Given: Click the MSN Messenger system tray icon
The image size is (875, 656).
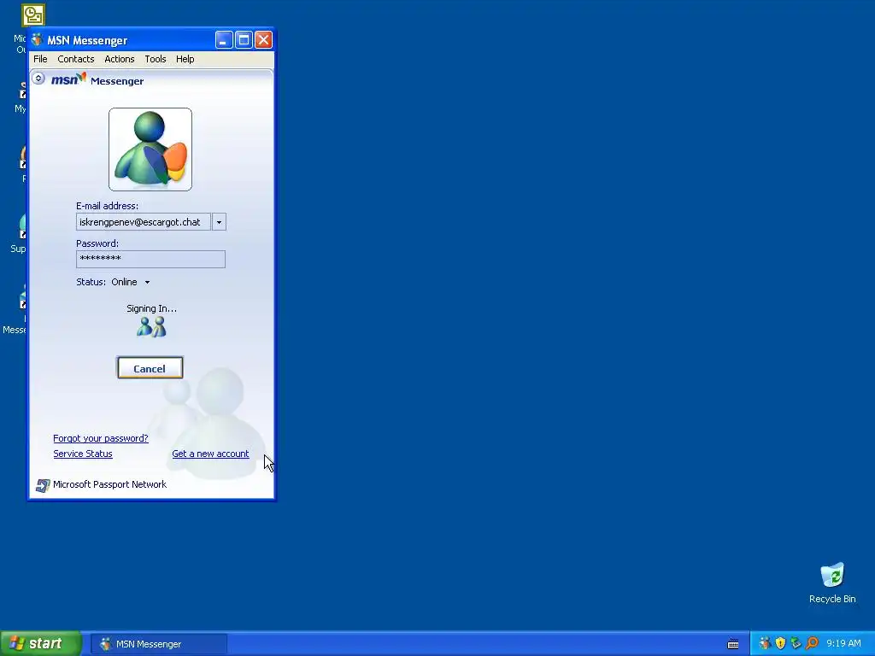Looking at the screenshot, I should (x=765, y=644).
